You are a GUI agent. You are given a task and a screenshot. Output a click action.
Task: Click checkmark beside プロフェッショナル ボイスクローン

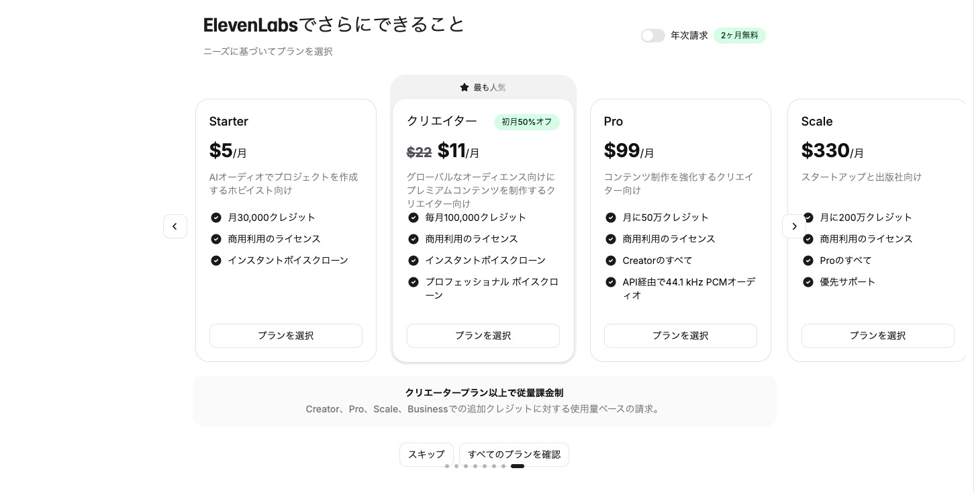coord(413,282)
